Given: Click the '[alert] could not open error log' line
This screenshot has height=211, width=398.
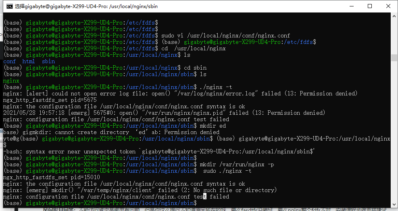Looking at the screenshot, I should point(180,93).
